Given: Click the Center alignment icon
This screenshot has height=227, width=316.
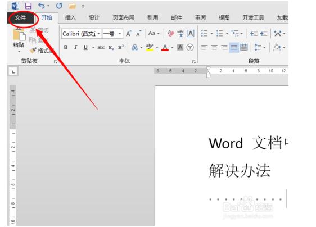Looking at the screenshot, I should tap(214, 47).
